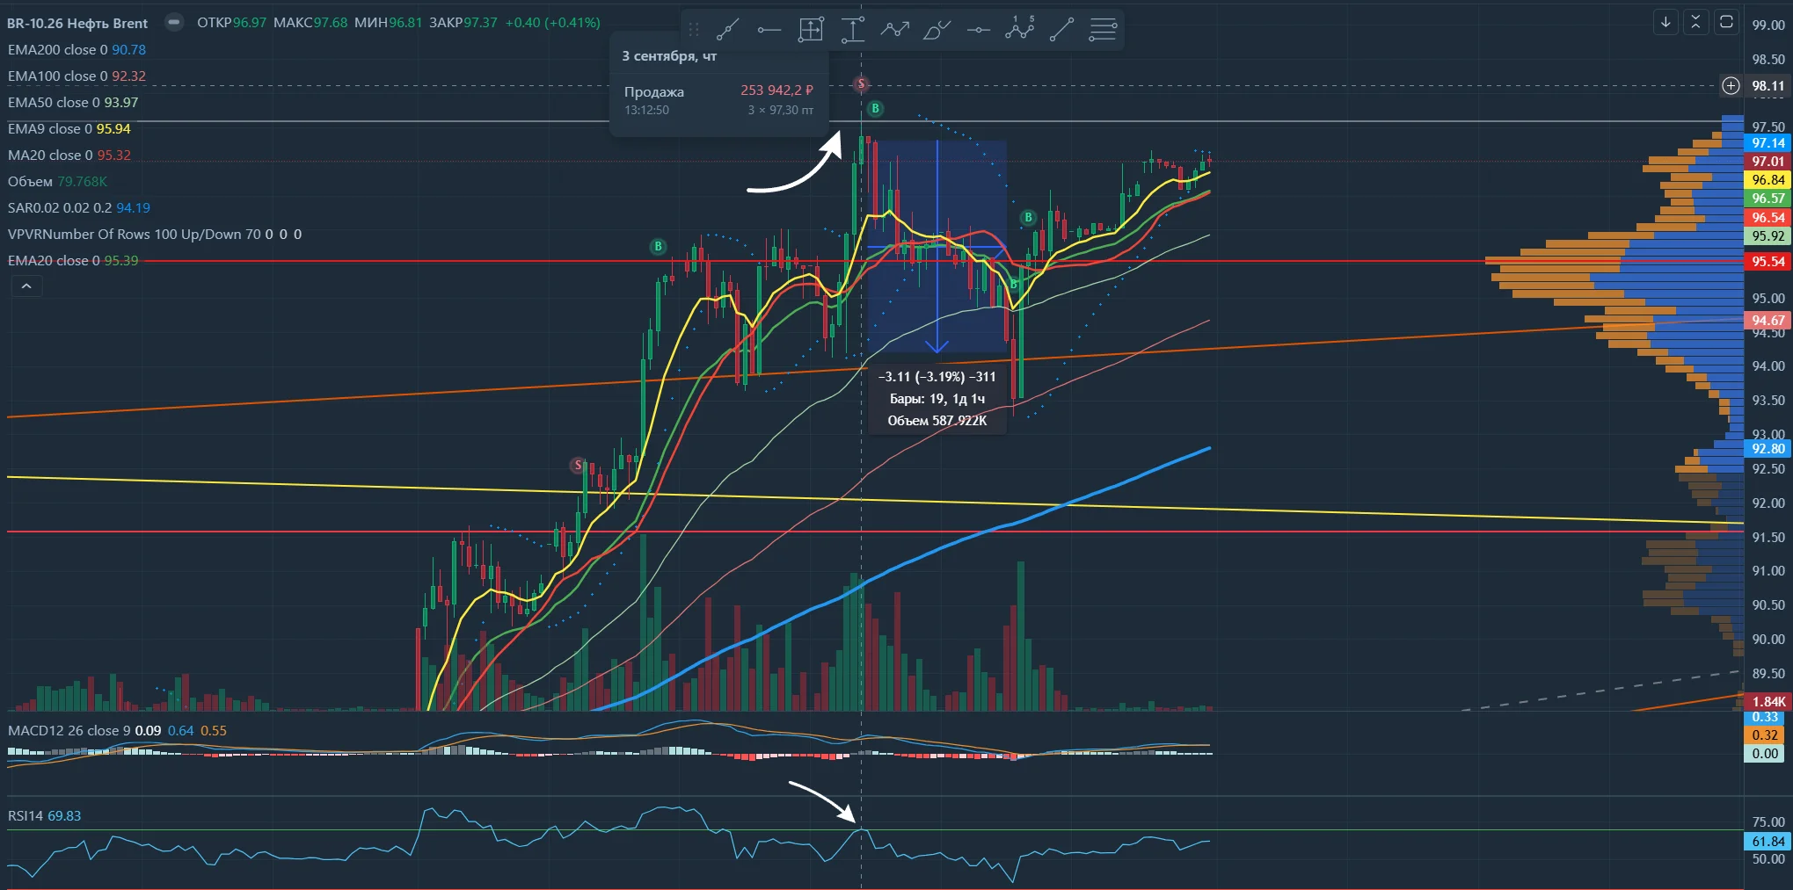Click the buy marker B below the top S
Viewport: 1793px width, 890px height.
[x=875, y=108]
